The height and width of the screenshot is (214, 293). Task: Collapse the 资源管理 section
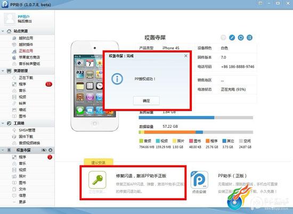(3, 71)
